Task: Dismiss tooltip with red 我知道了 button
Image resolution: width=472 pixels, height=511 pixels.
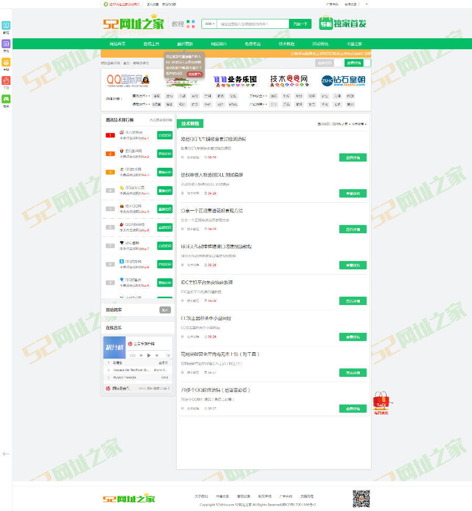Action: click(195, 74)
